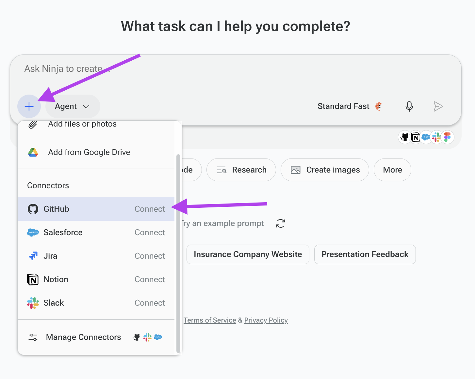Click the Slack icon under prompt box
Viewport: 475px width, 379px height.
(436, 137)
